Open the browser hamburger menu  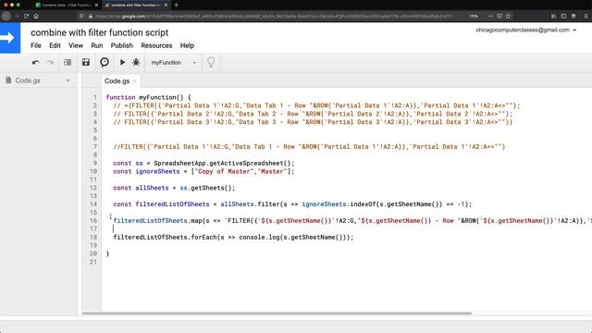[586, 17]
